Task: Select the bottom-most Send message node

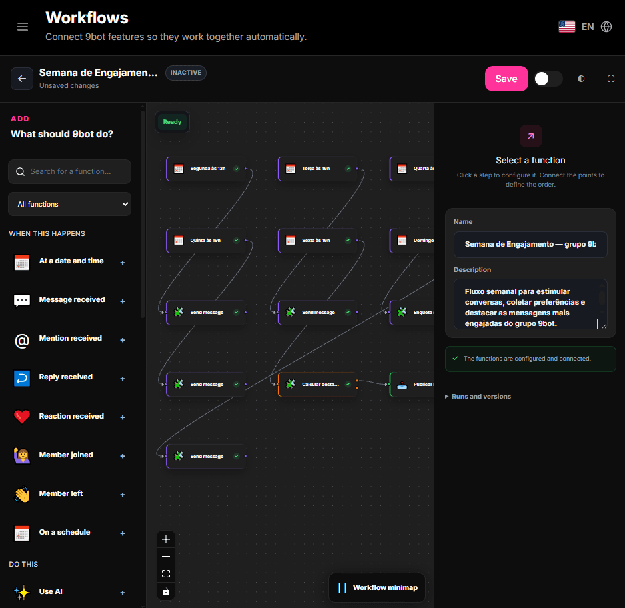Action: coord(206,456)
